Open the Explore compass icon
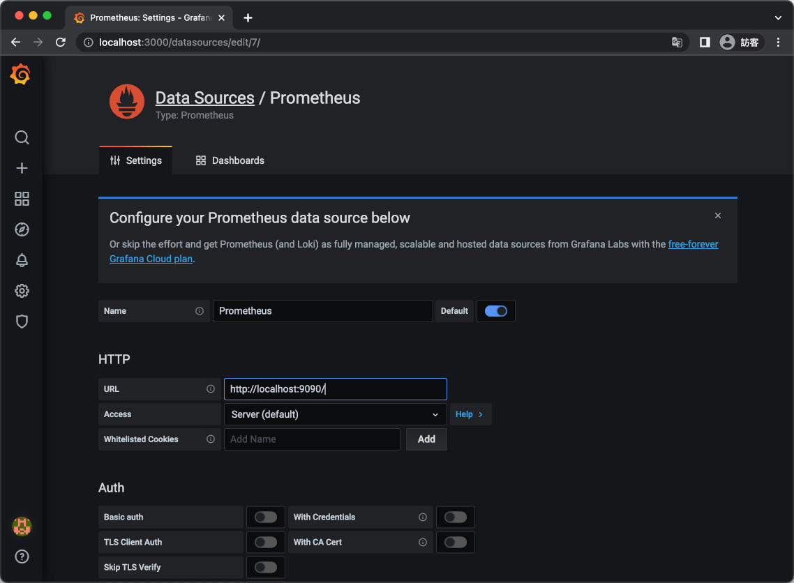 tap(22, 229)
